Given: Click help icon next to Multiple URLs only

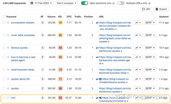Looking at the screenshot, I should pyautogui.click(x=149, y=3).
